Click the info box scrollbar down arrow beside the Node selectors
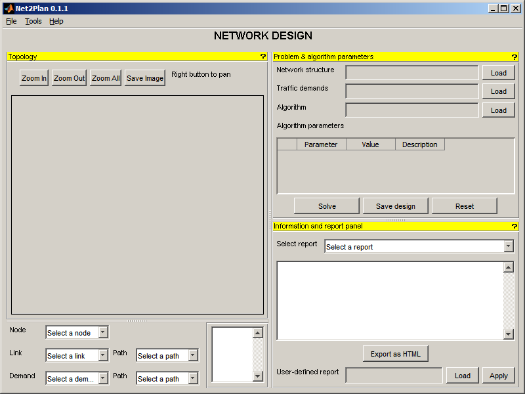Viewport: 525px width, 394px height. point(257,376)
